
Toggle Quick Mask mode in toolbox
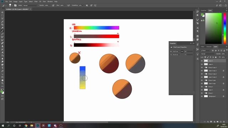click(2, 96)
